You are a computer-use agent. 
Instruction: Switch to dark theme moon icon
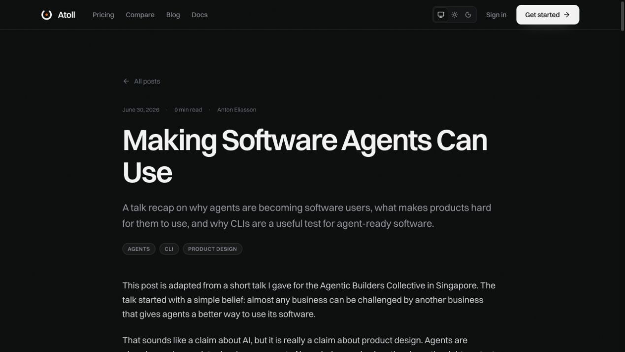pos(468,15)
